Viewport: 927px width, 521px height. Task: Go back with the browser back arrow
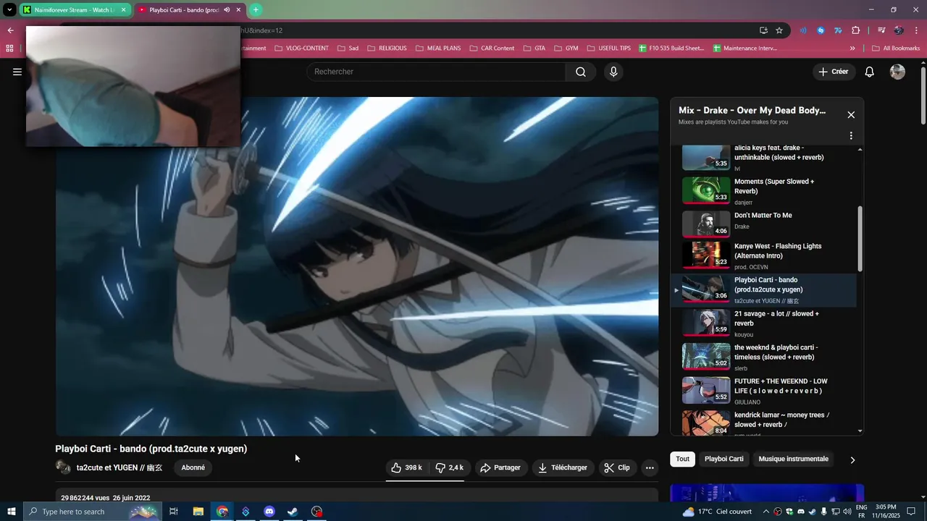tap(10, 30)
